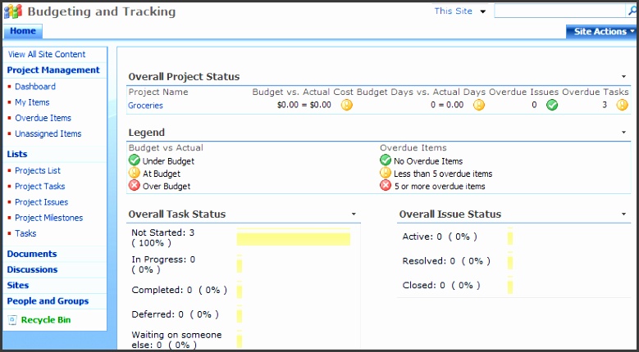Open the Legend web part menu arrow
The height and width of the screenshot is (352, 639).
[623, 132]
